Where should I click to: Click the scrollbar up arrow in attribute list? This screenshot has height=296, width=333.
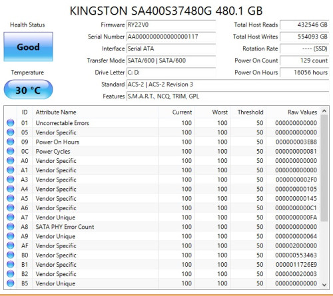pos(324,110)
